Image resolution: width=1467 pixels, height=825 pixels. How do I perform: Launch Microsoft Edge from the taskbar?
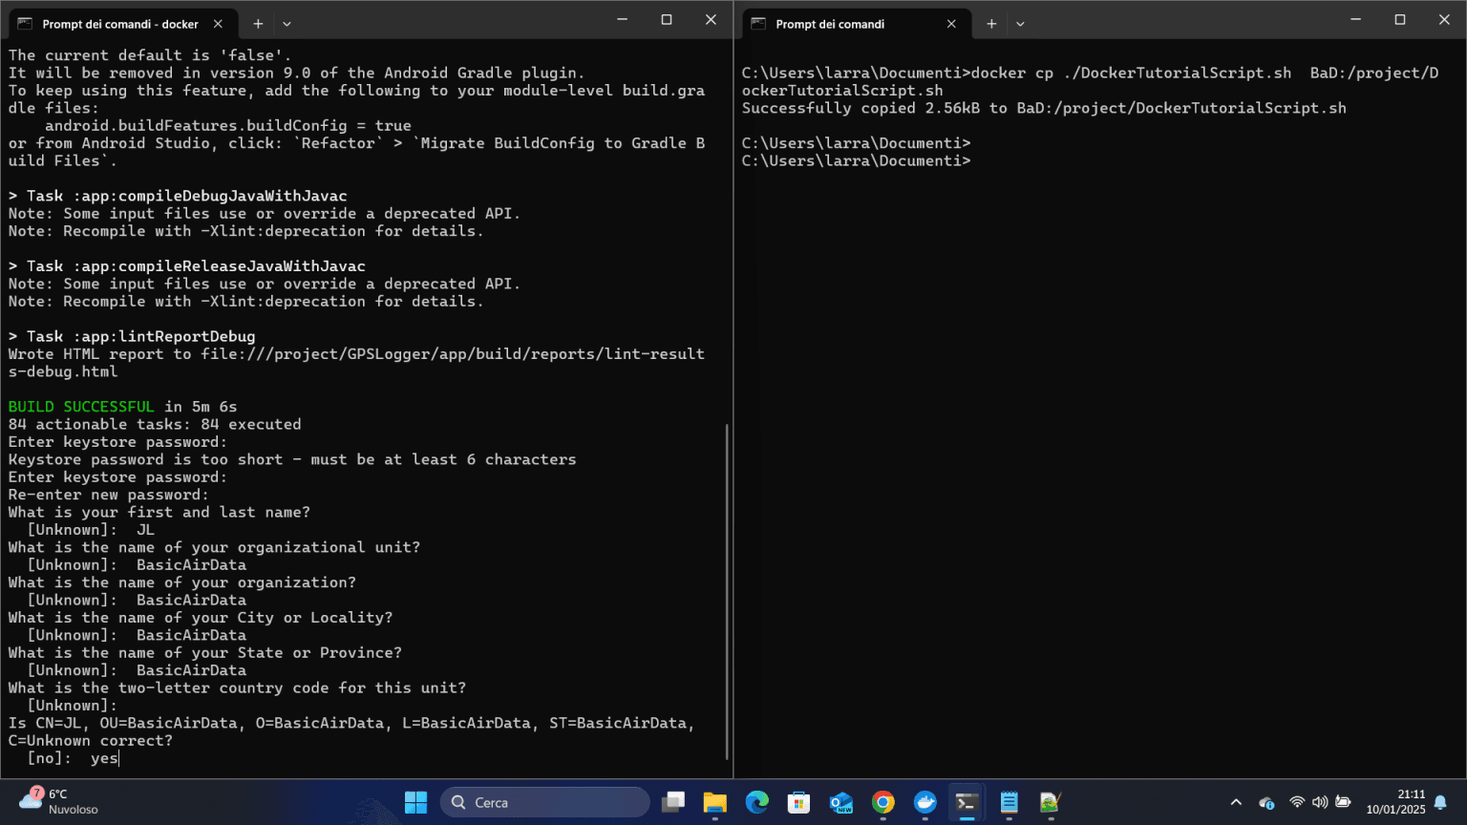pos(756,802)
